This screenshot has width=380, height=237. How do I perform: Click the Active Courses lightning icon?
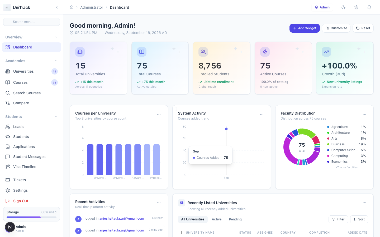(265, 52)
